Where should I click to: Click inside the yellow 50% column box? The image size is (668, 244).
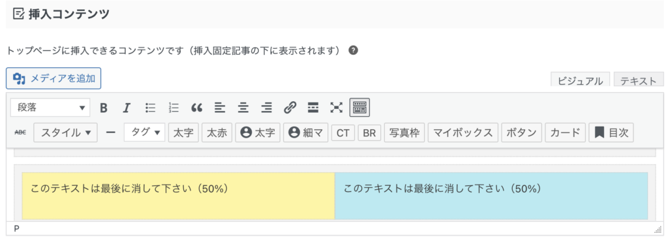point(179,196)
